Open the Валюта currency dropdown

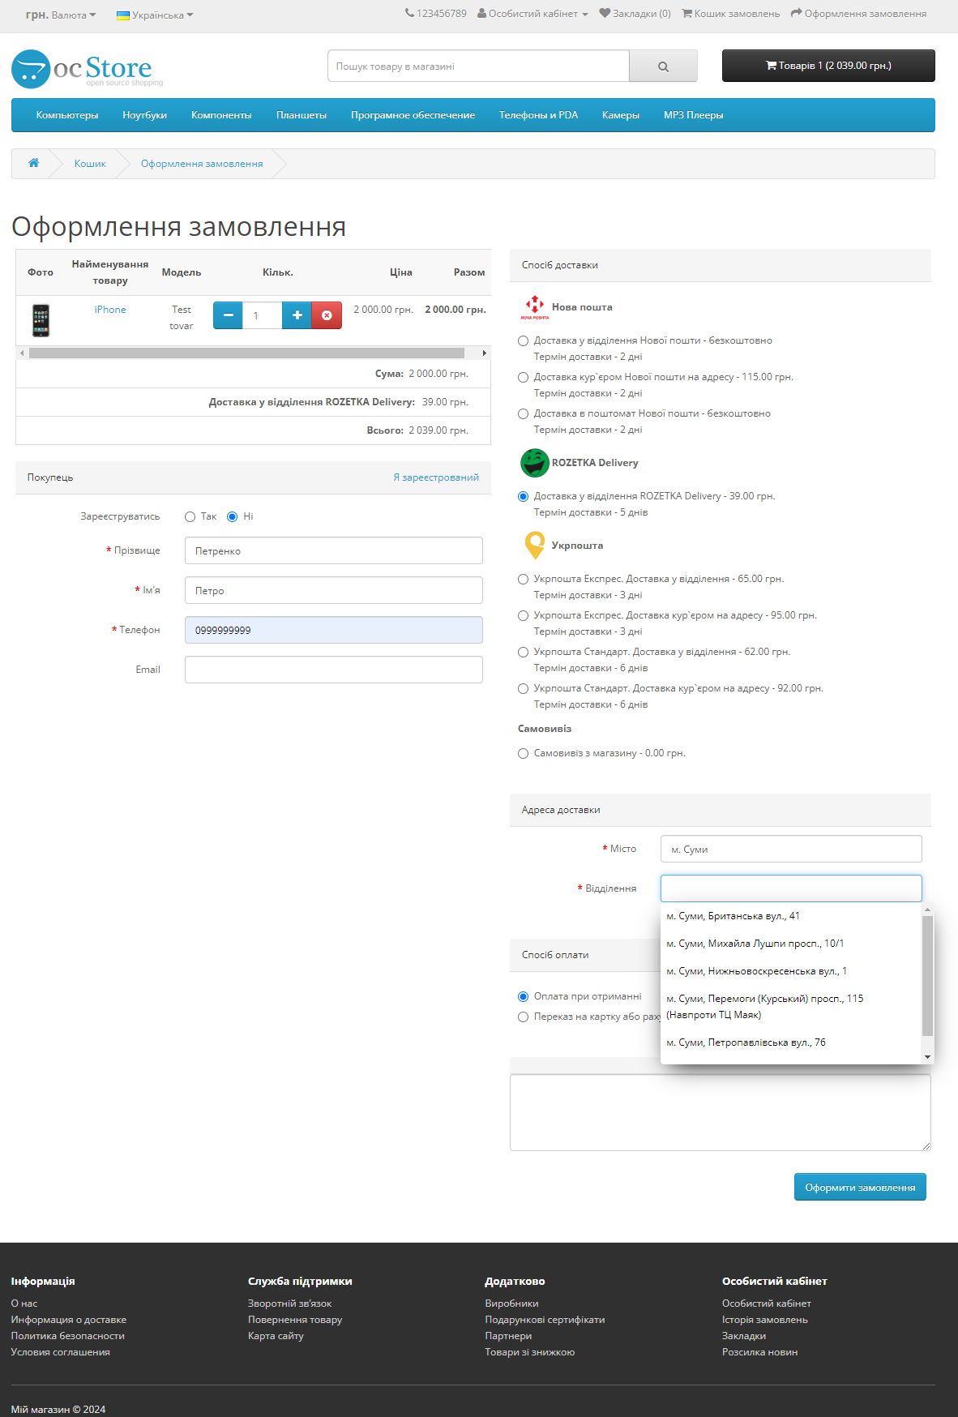[61, 15]
